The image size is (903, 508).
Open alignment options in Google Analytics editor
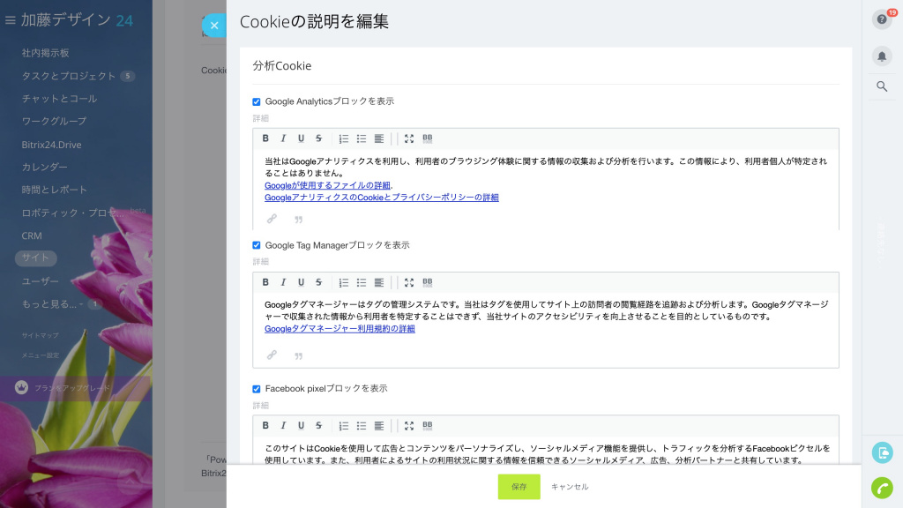click(x=379, y=138)
